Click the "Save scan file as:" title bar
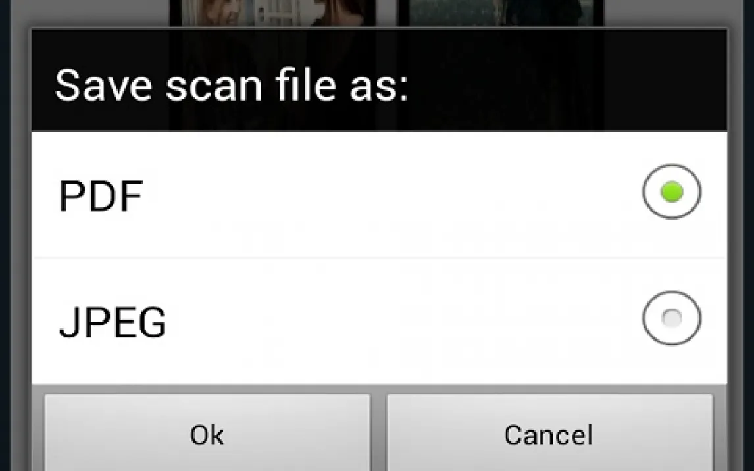Image resolution: width=754 pixels, height=471 pixels. click(x=379, y=80)
